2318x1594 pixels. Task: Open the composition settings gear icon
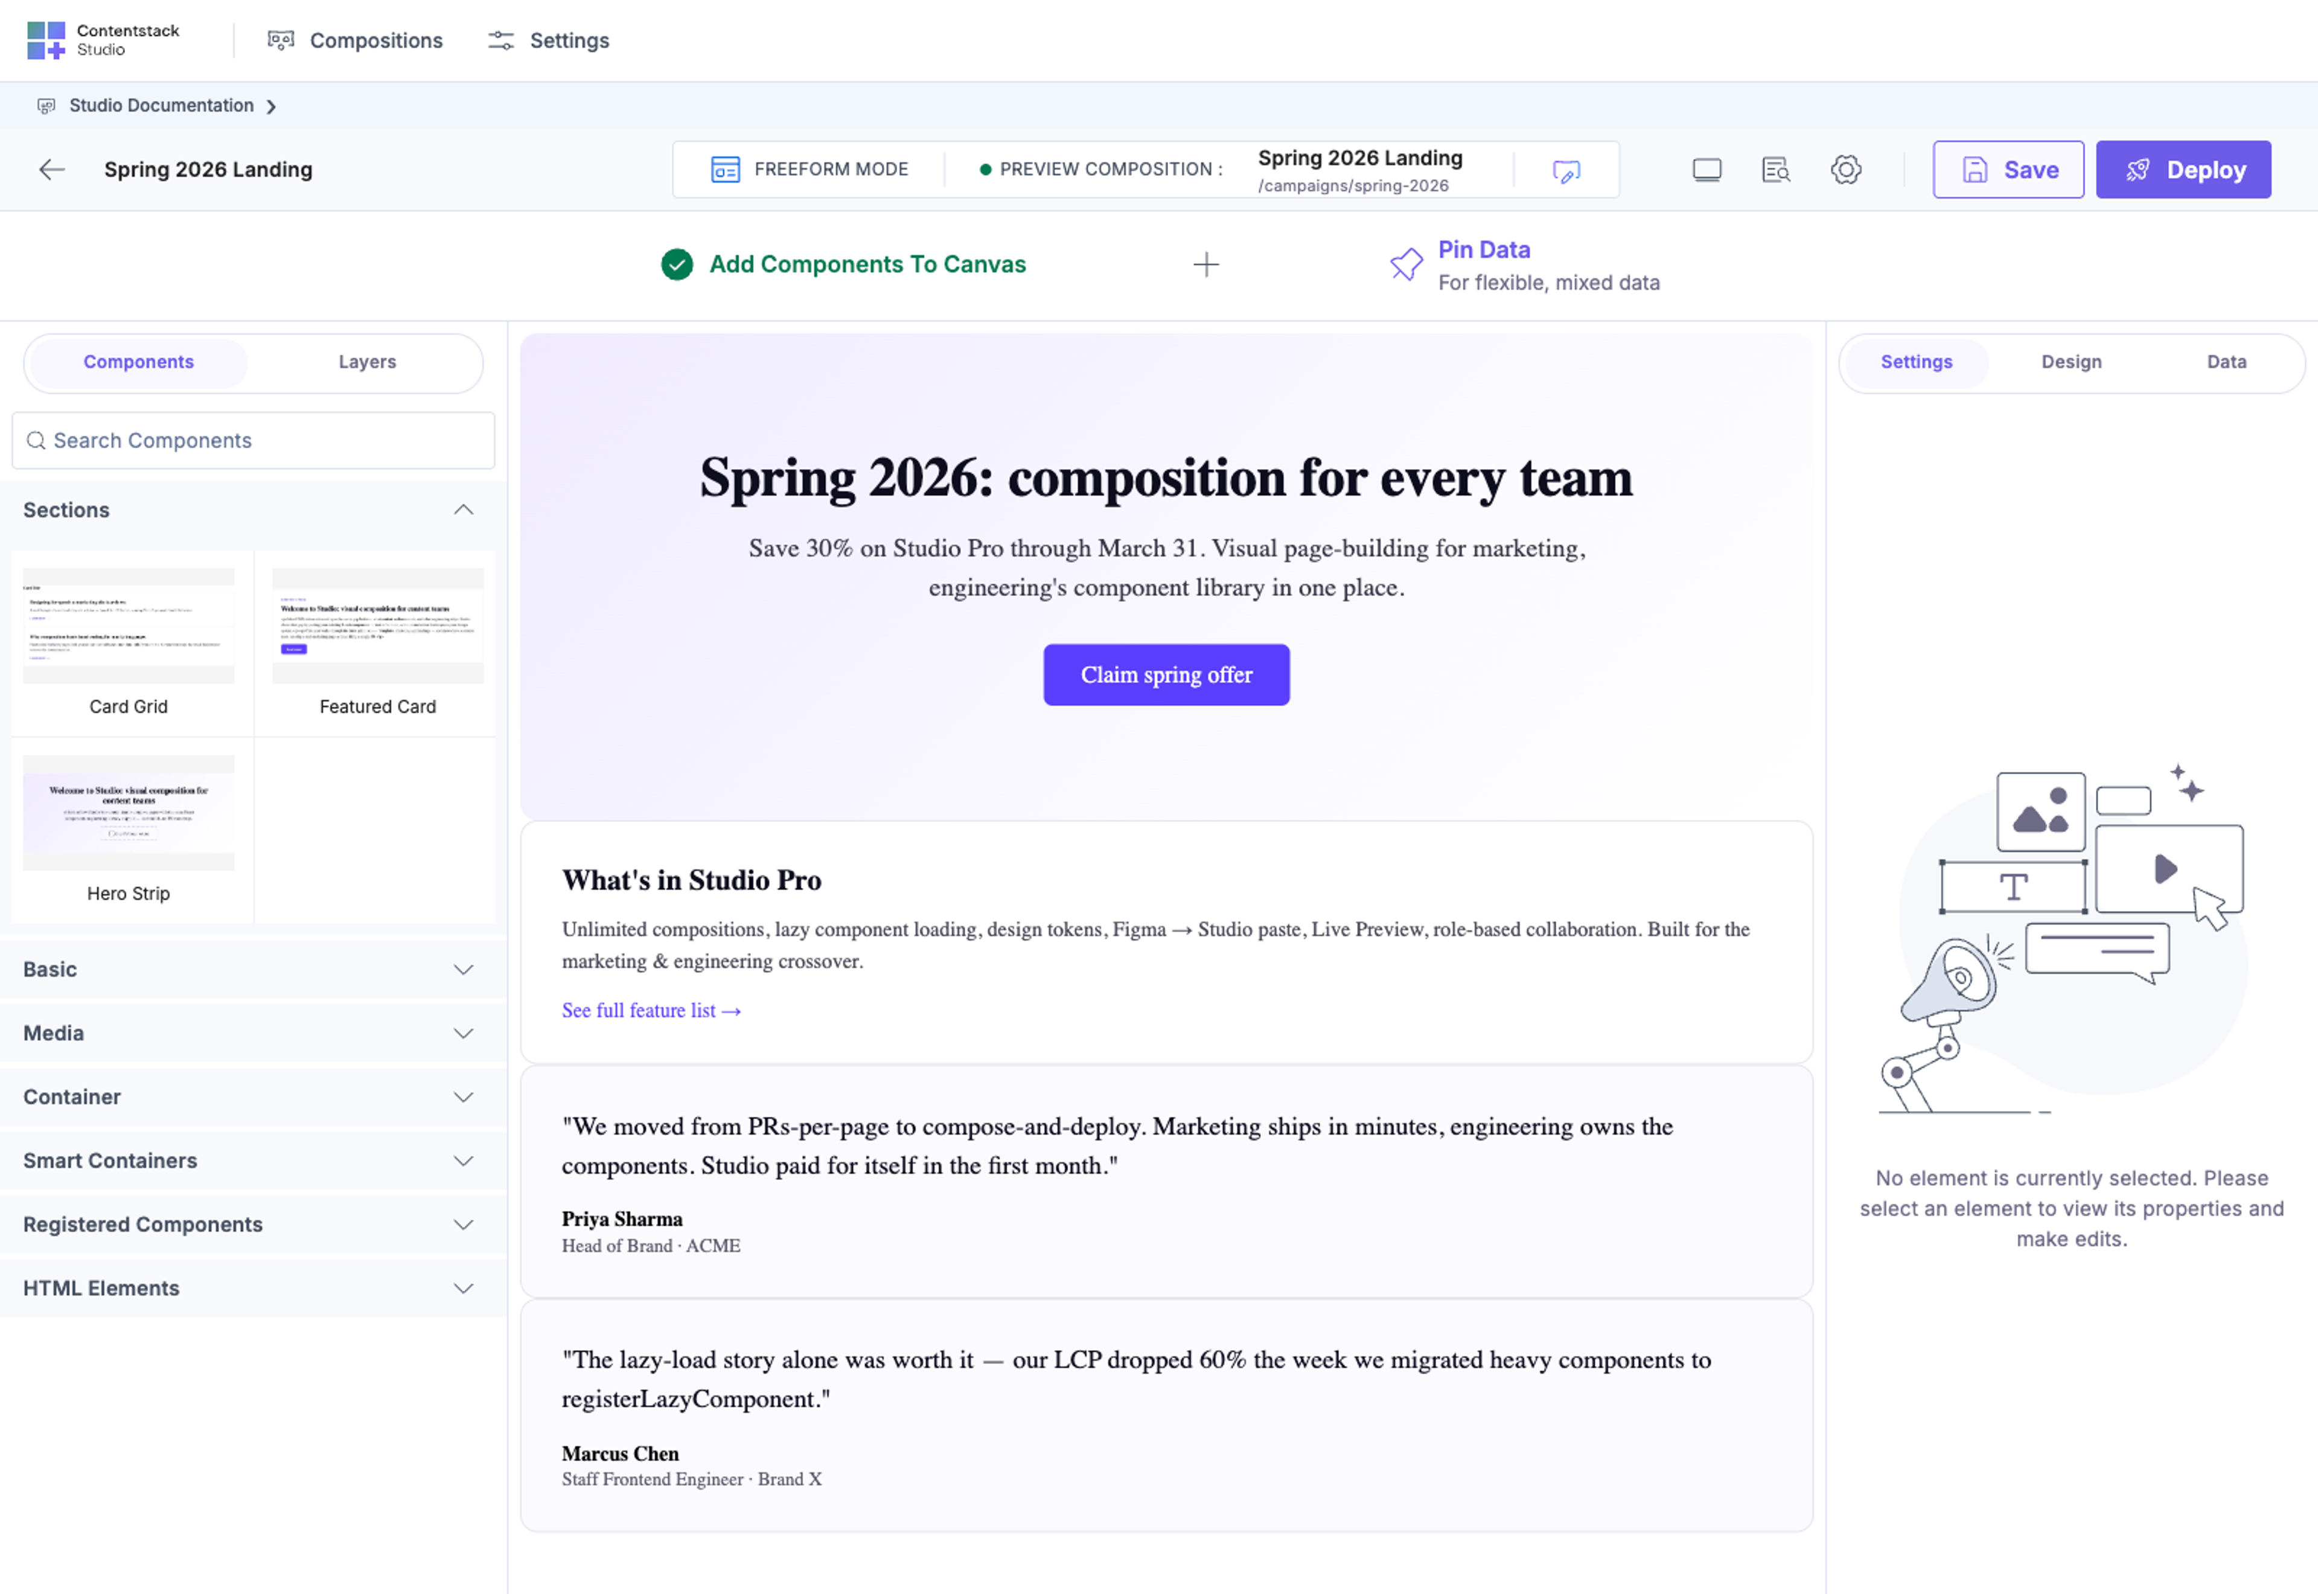coord(1846,170)
